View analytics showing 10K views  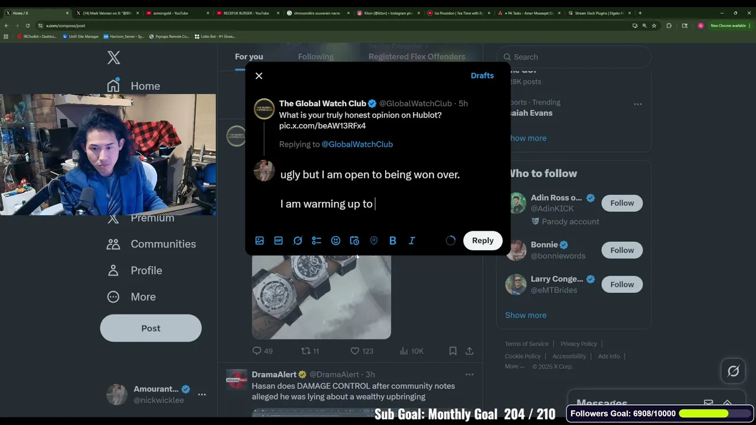click(411, 351)
